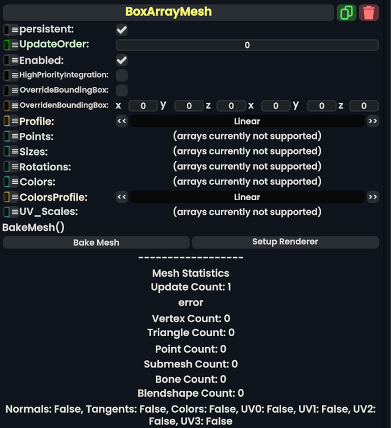Step ColorsProfile back with << arrow
Screen dimensions: 391x428
coord(122,197)
